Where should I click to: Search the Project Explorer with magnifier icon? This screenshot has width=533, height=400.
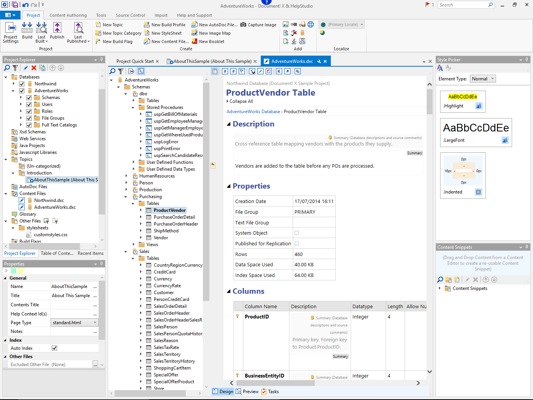[x=7, y=68]
